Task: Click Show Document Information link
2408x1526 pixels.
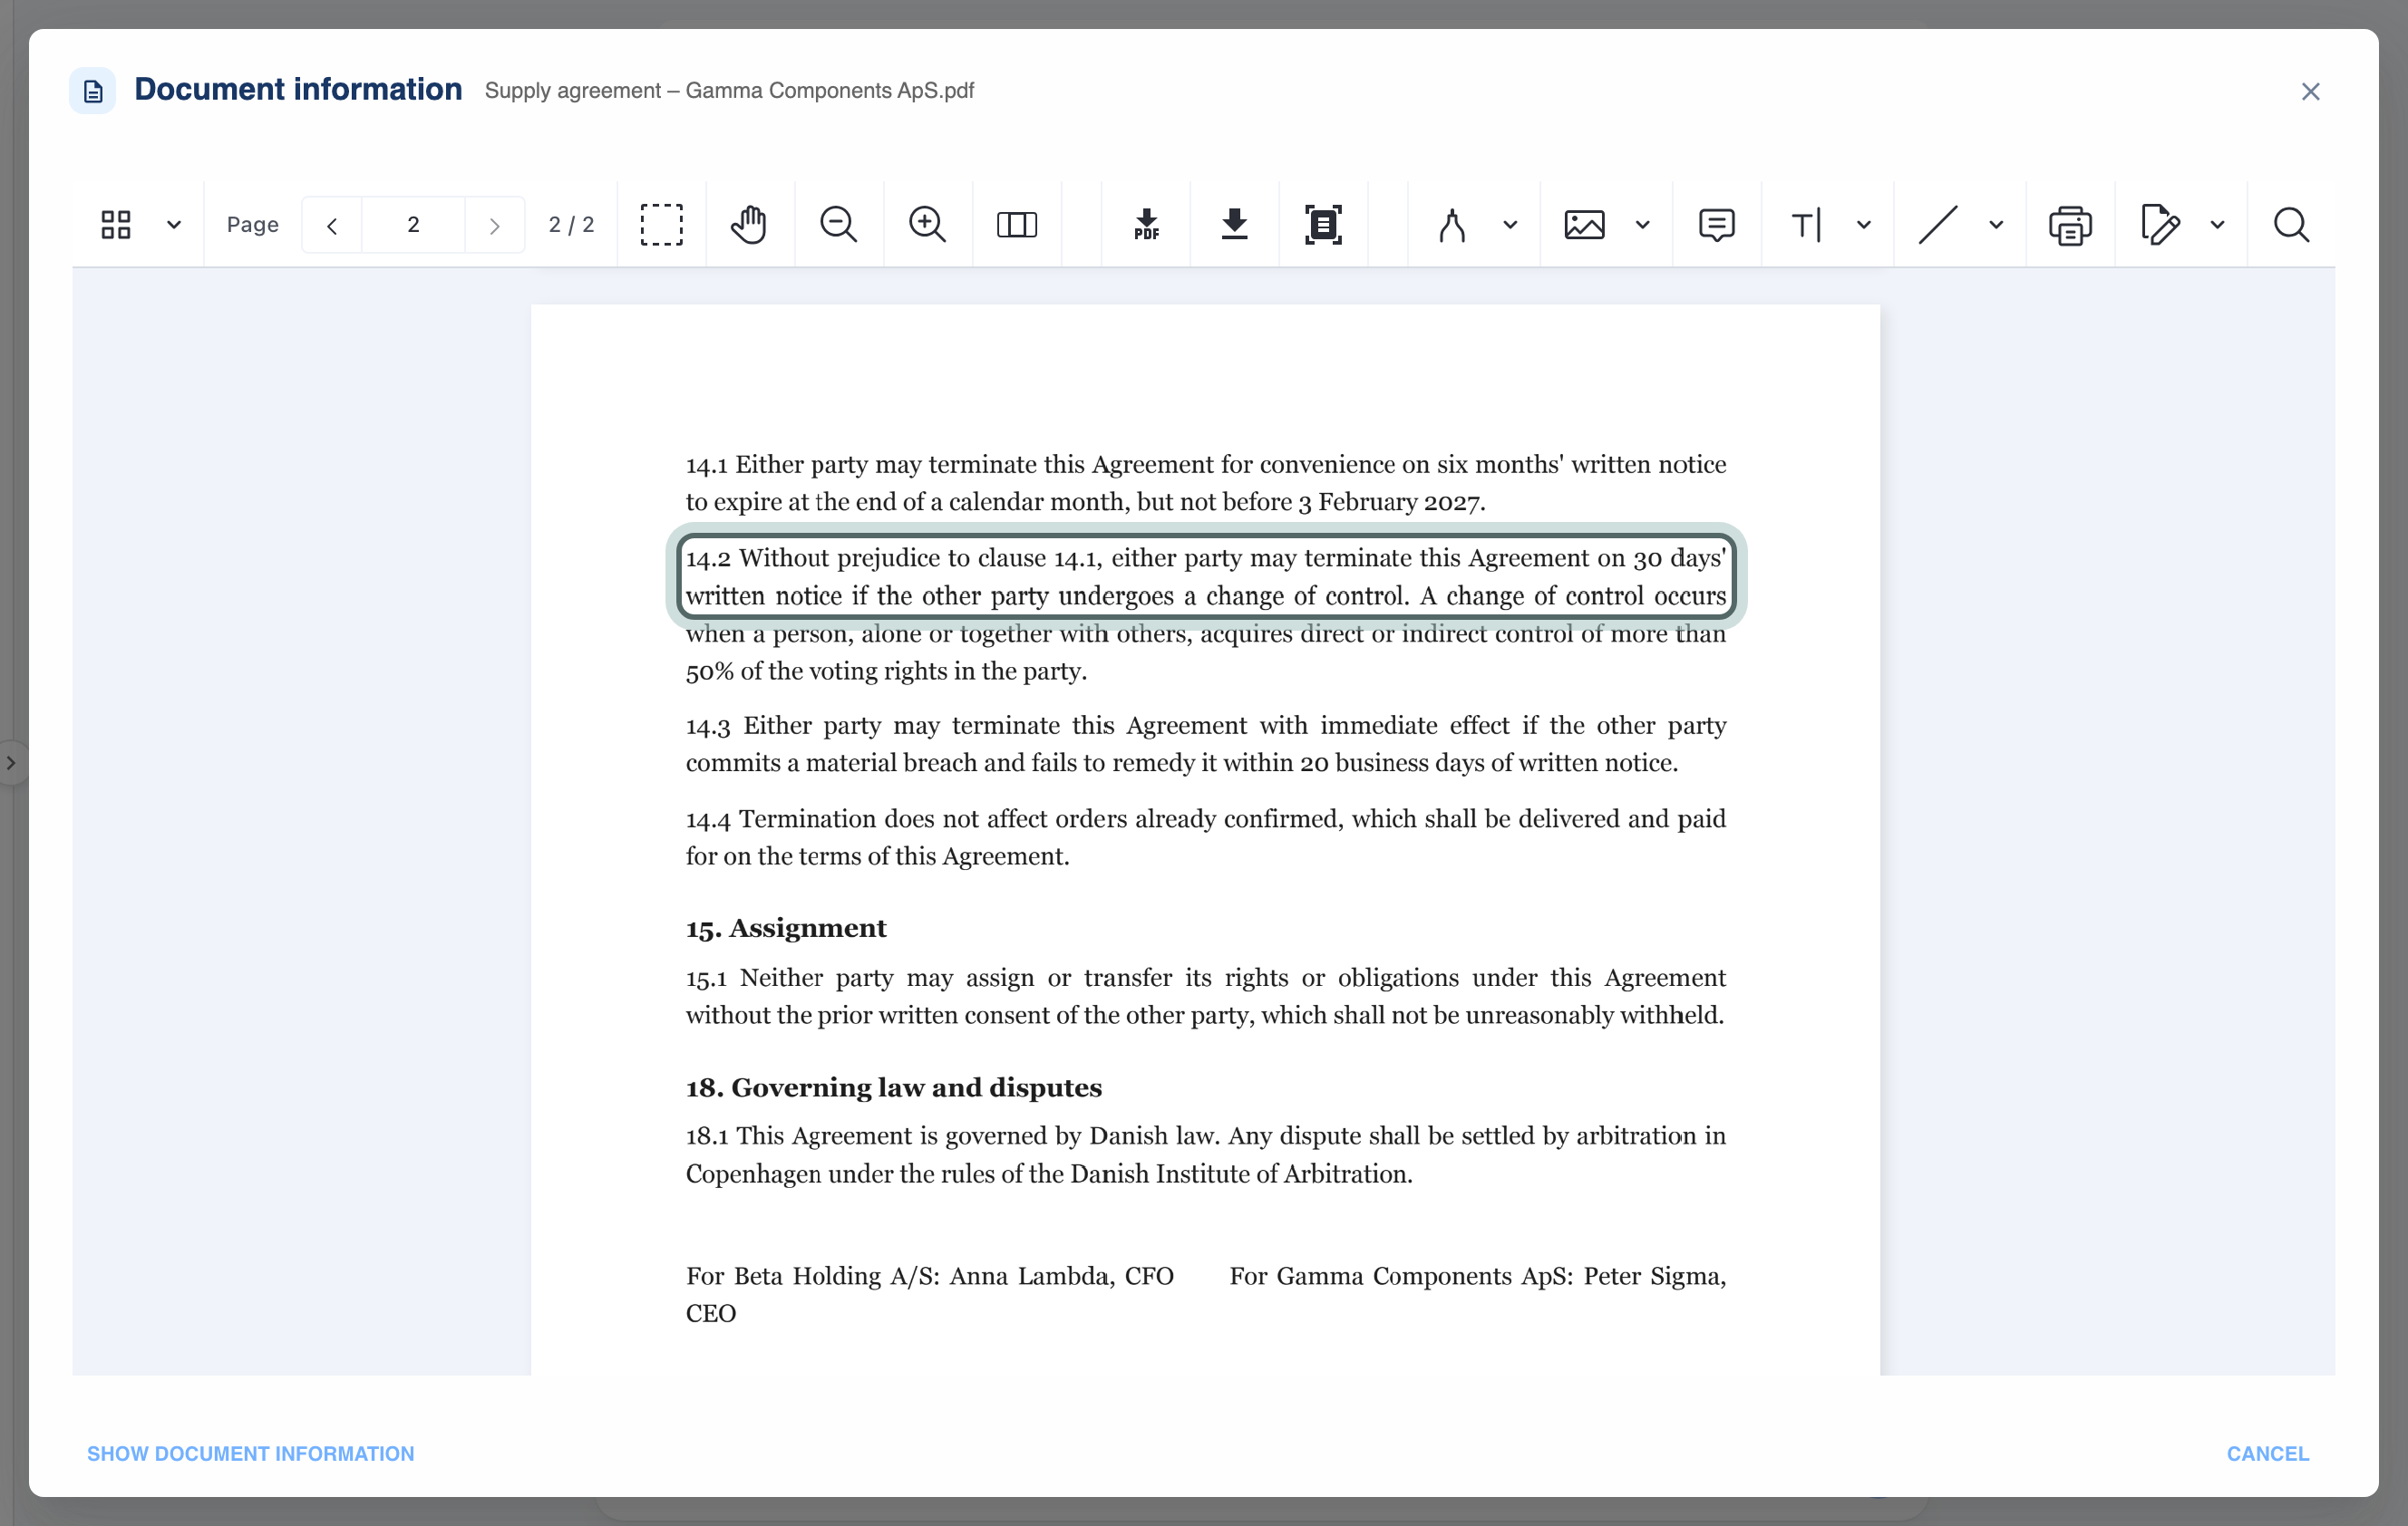Action: [250, 1454]
